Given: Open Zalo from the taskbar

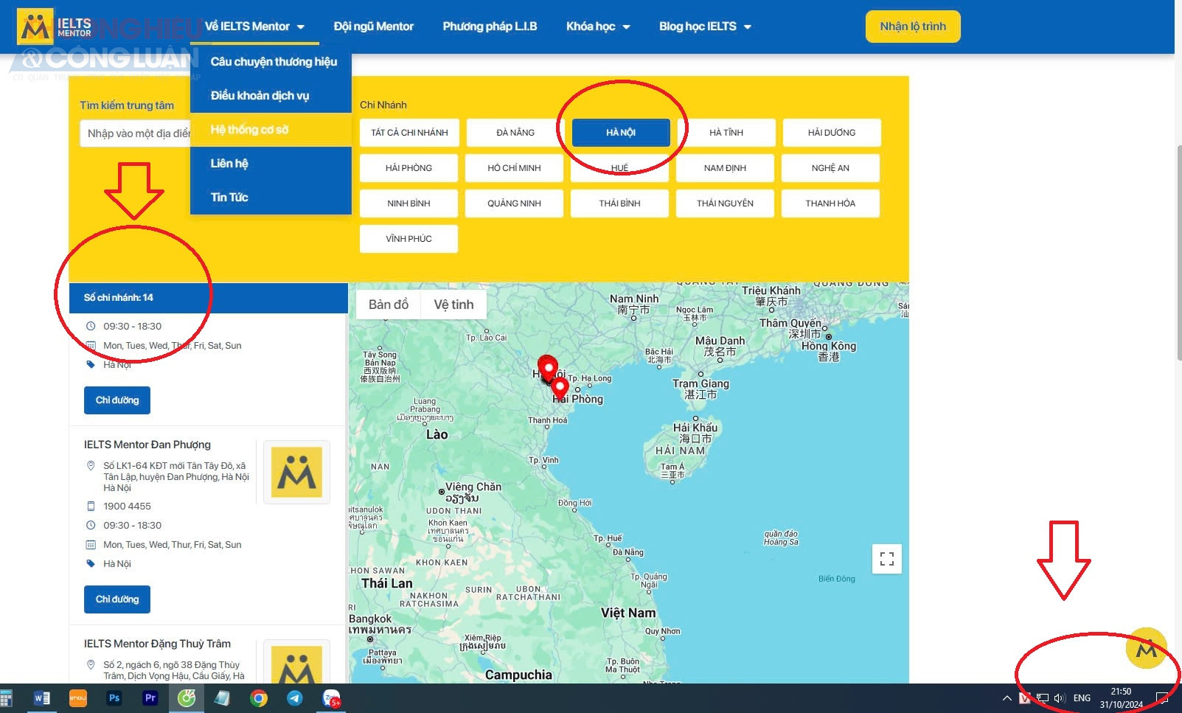Looking at the screenshot, I should click(x=331, y=698).
